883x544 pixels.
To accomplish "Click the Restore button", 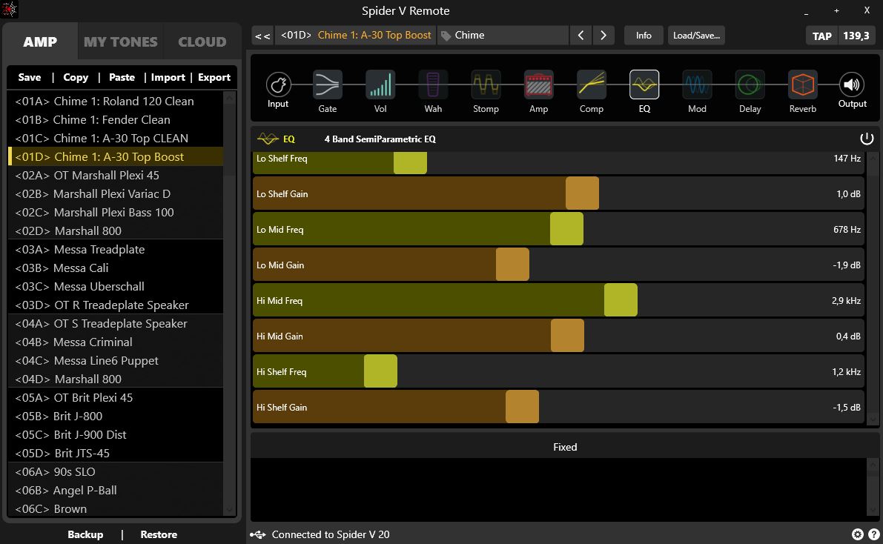I will tap(159, 534).
